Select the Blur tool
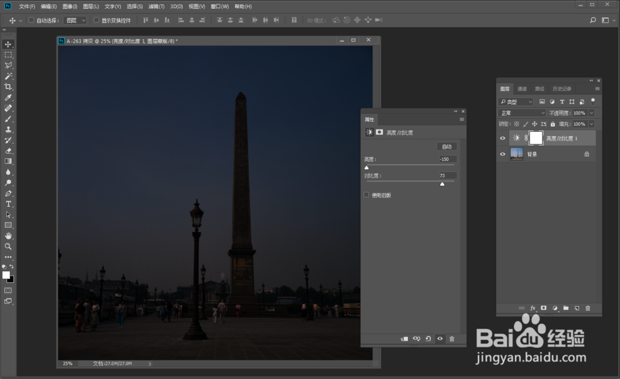 point(8,172)
